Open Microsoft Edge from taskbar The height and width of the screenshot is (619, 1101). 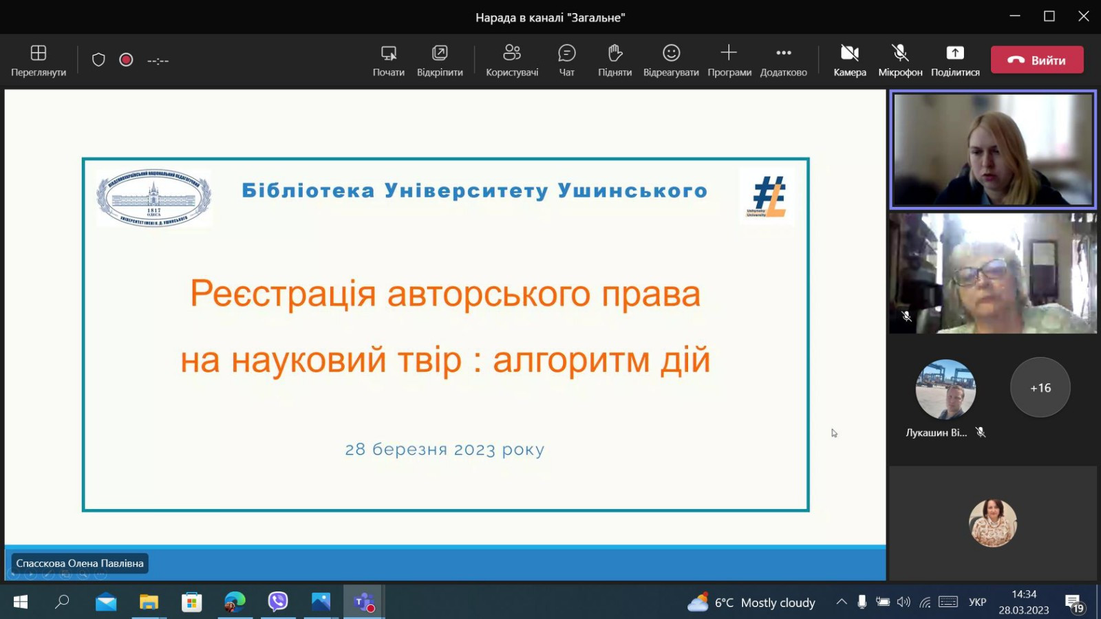pyautogui.click(x=235, y=602)
